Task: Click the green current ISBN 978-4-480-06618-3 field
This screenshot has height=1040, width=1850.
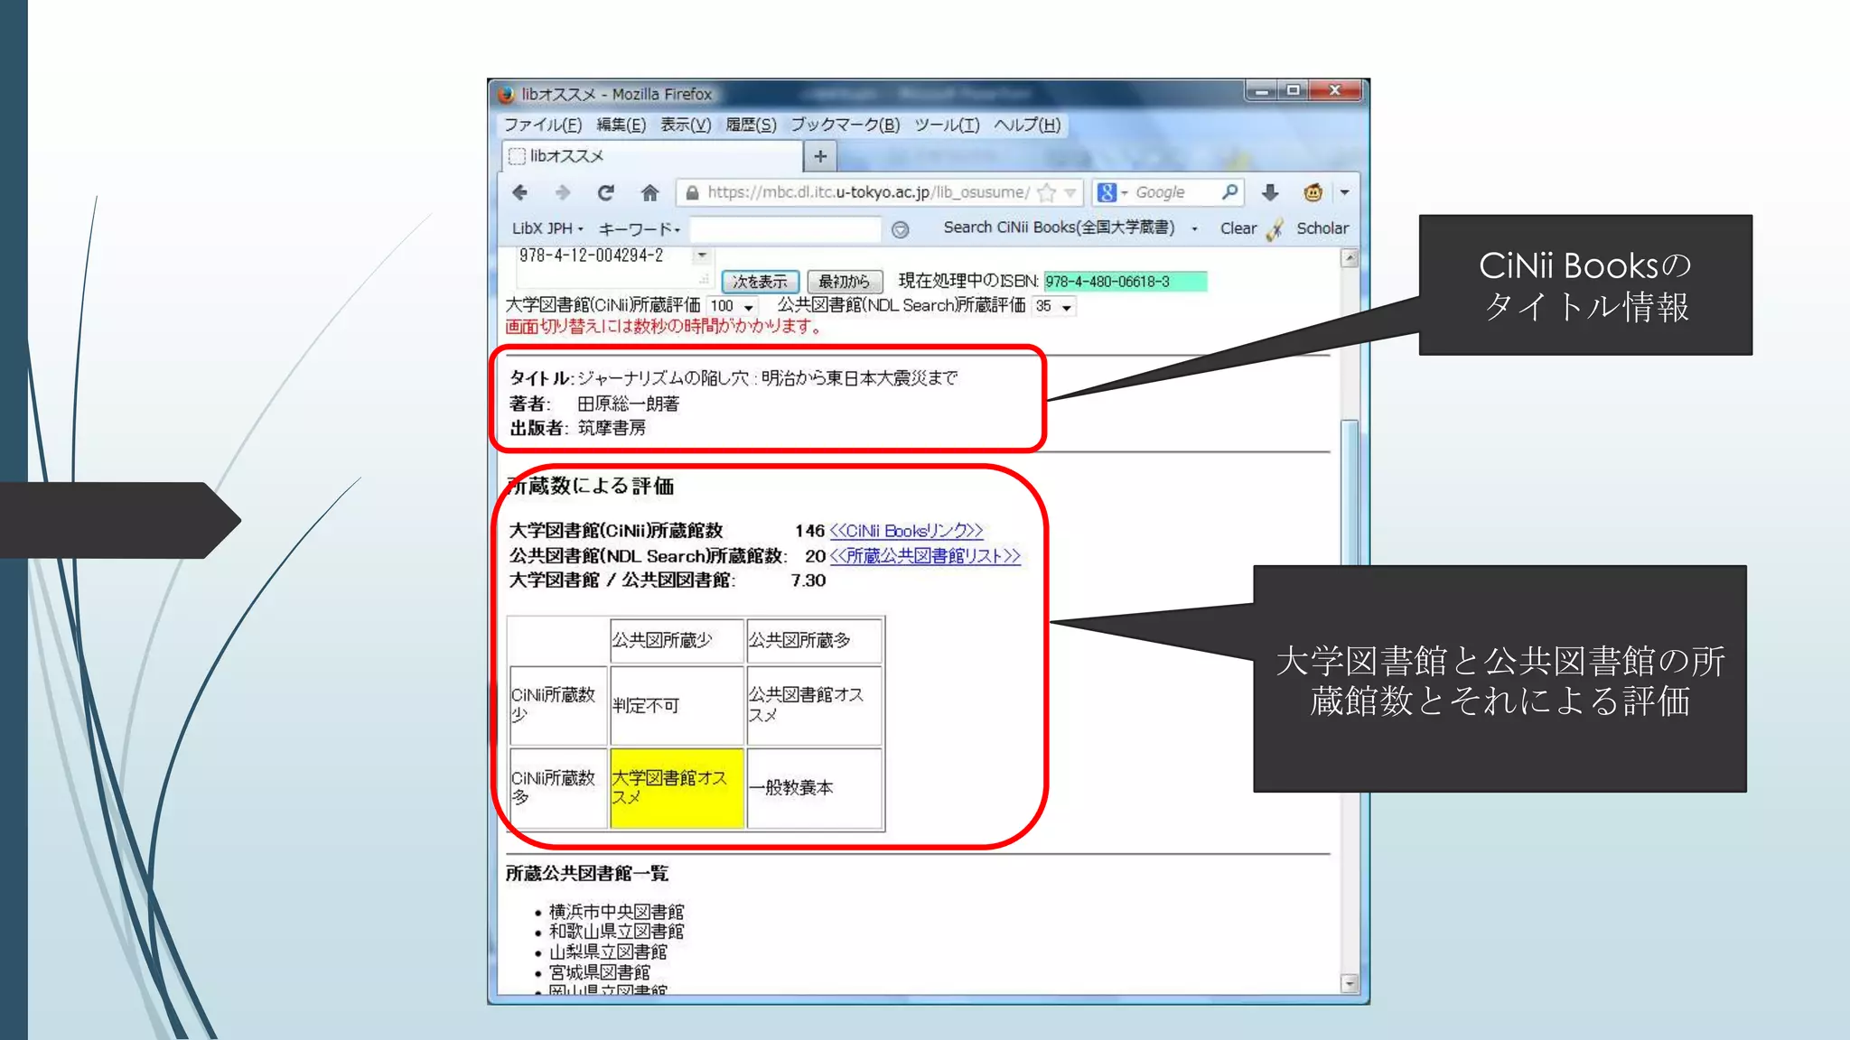Action: click(x=1125, y=282)
